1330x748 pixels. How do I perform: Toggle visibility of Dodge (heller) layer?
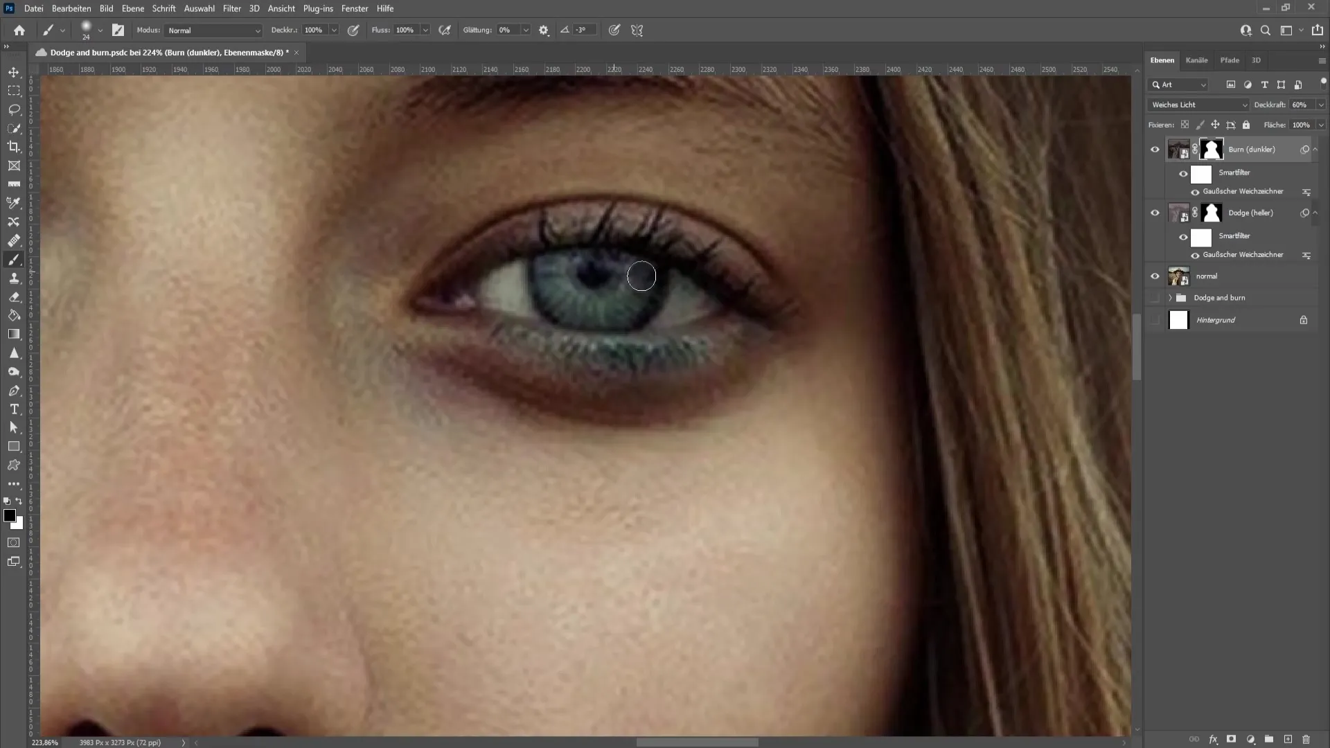pyautogui.click(x=1155, y=213)
